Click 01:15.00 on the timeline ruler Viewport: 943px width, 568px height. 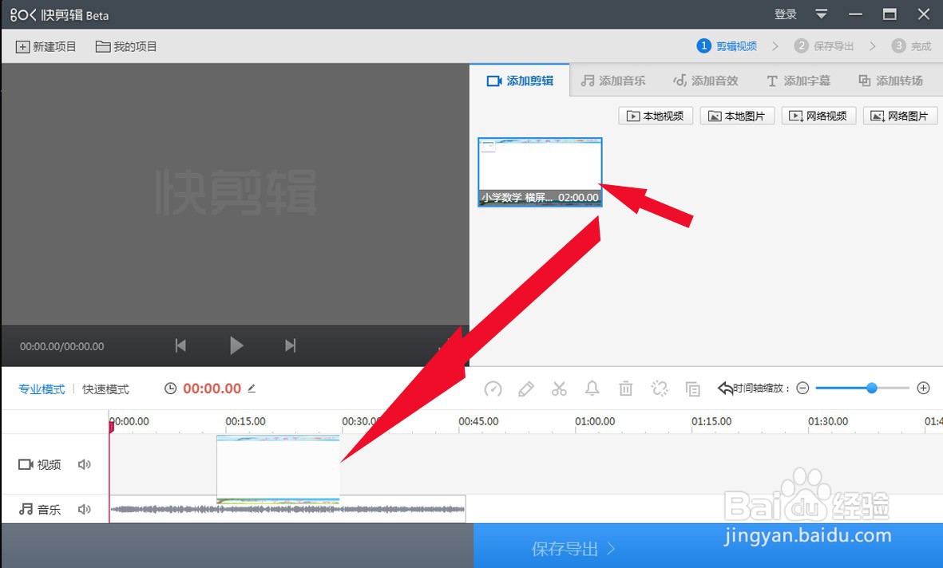[711, 421]
